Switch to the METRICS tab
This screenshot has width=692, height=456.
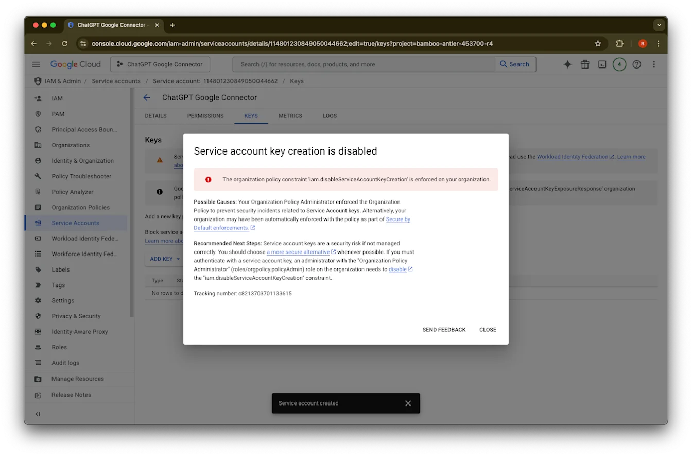click(x=290, y=116)
